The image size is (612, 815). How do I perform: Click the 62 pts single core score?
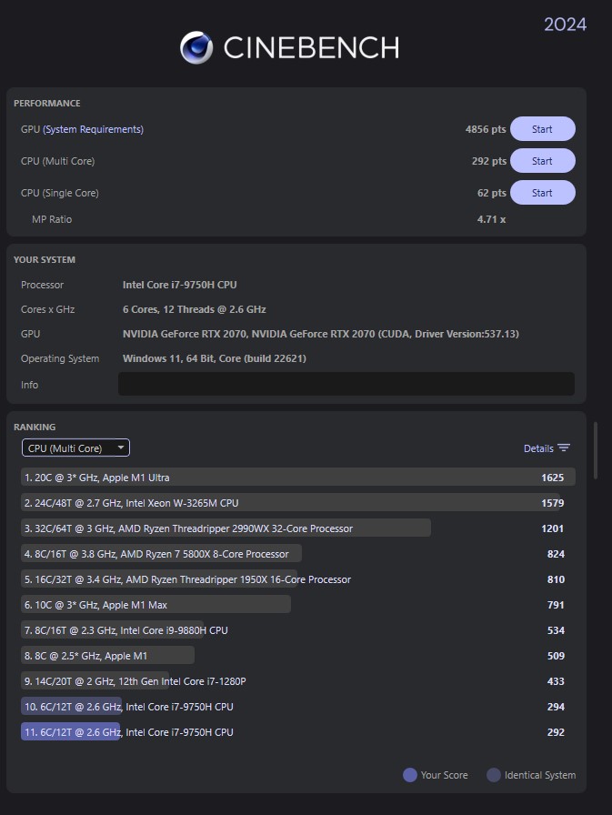[x=491, y=193]
